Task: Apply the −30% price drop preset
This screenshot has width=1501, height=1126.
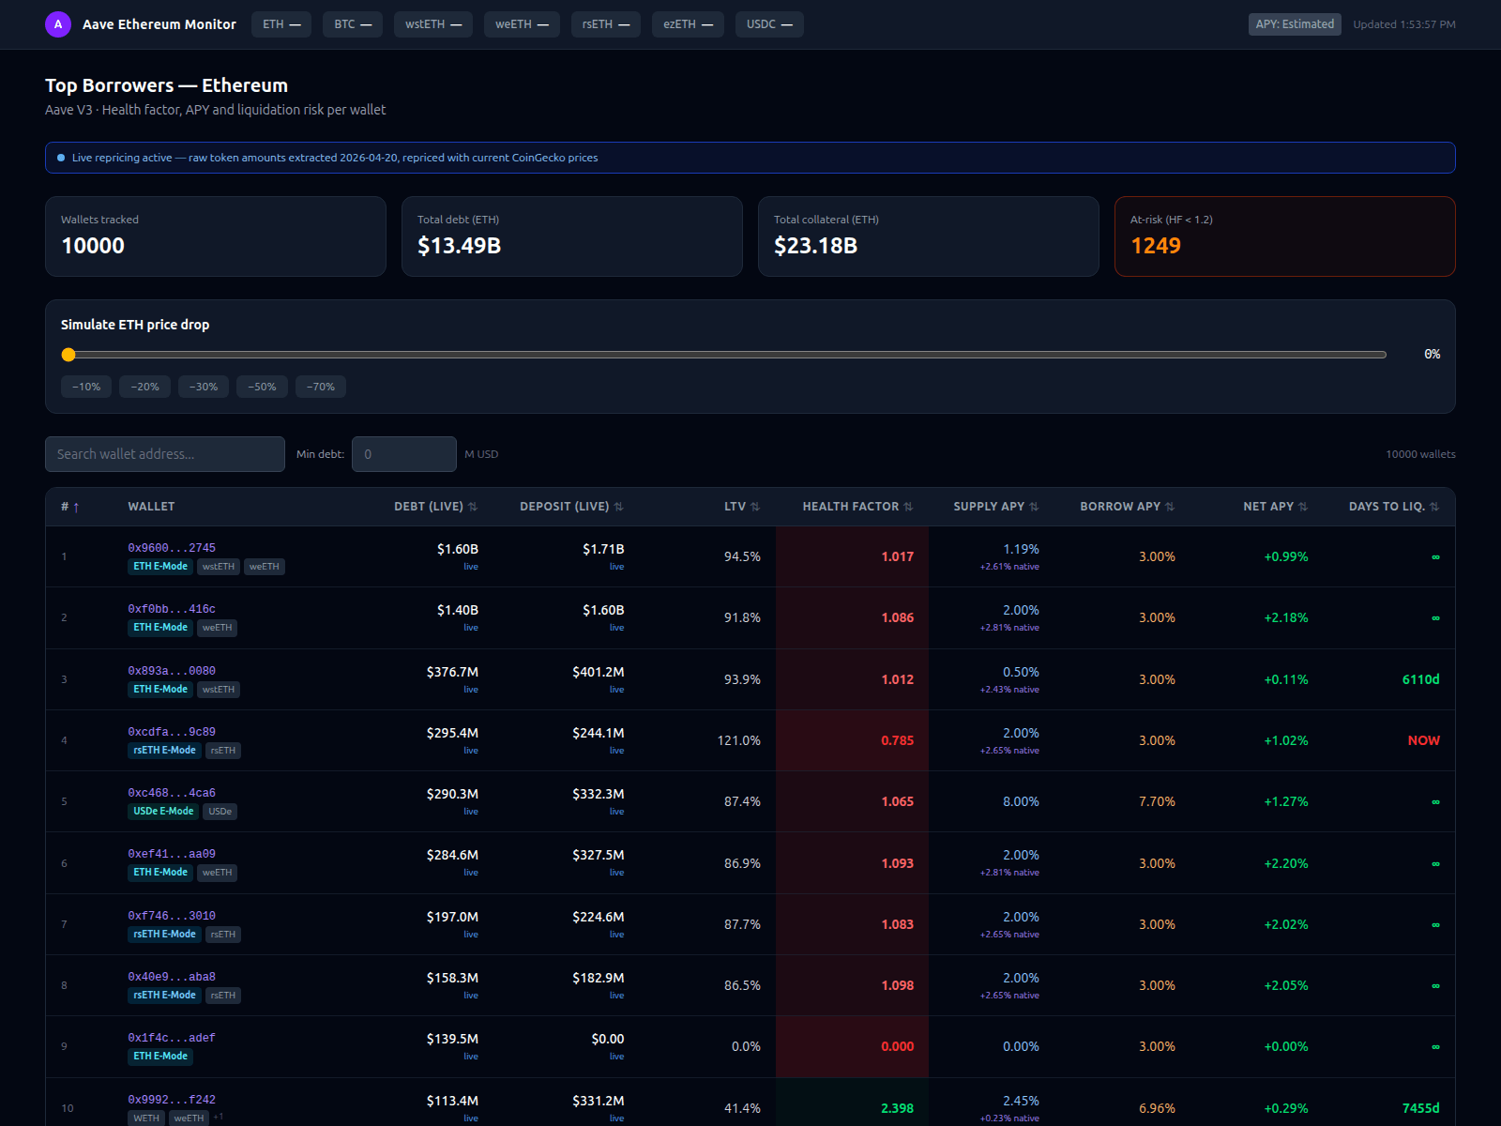Action: click(x=204, y=387)
